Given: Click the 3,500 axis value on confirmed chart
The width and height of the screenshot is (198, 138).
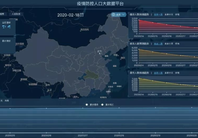Looking at the screenshot, I should pyautogui.click(x=135, y=19).
